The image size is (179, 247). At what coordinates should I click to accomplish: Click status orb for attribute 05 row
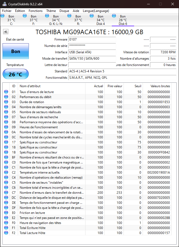6,112
